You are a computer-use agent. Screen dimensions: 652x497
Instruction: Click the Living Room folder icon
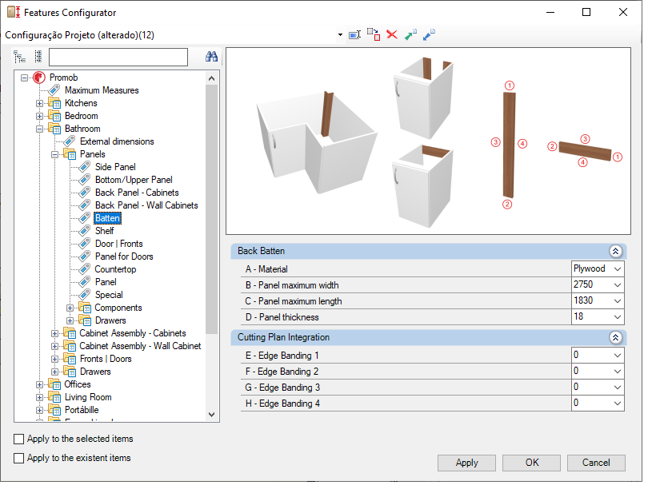[x=54, y=397]
